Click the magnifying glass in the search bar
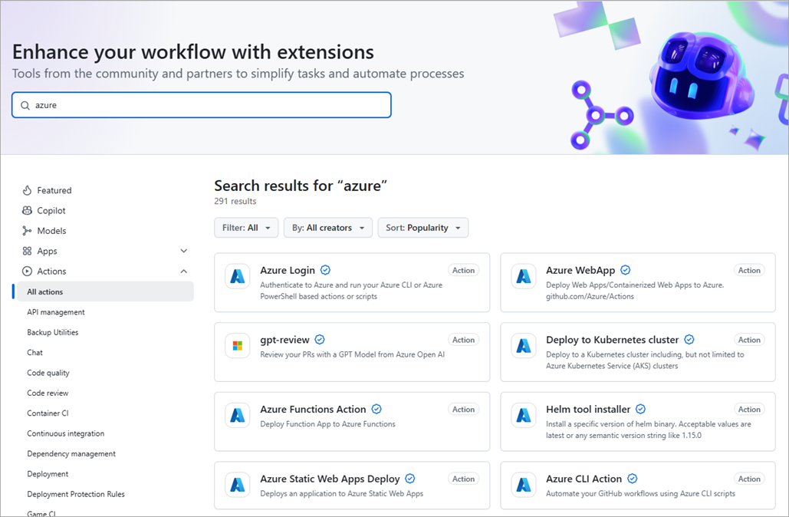Image resolution: width=789 pixels, height=517 pixels. 24,104
